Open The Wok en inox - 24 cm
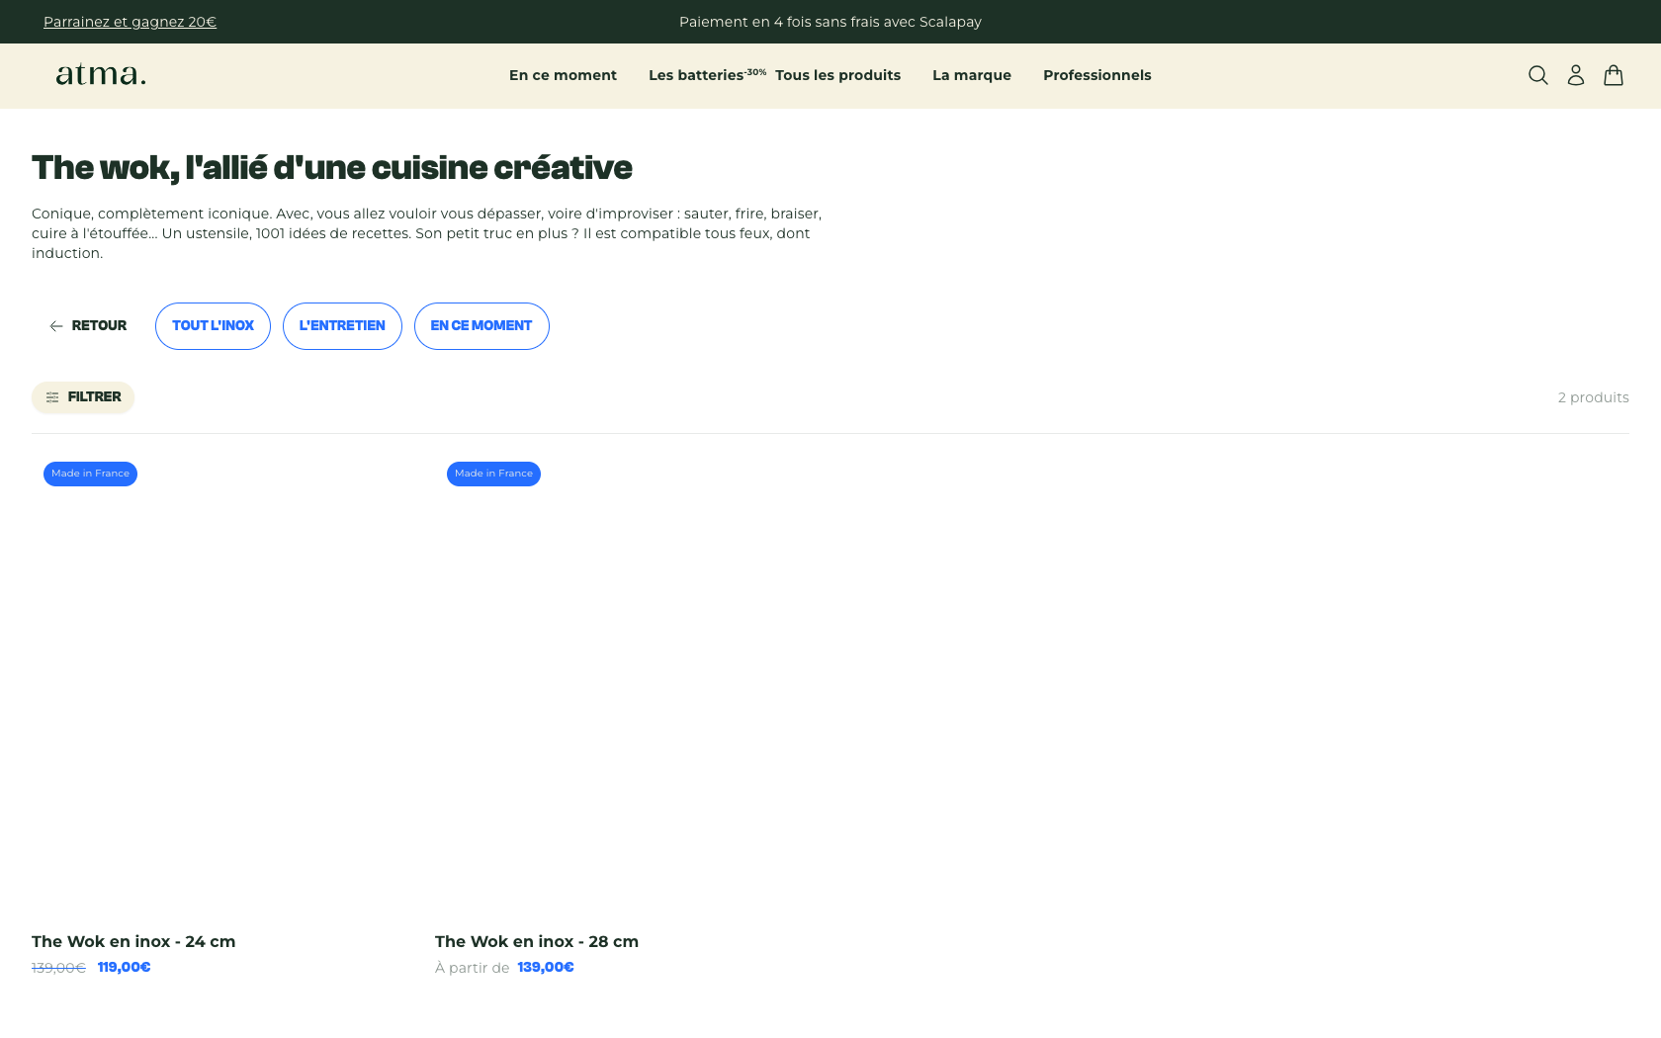This screenshot has width=1661, height=1038. tap(133, 941)
